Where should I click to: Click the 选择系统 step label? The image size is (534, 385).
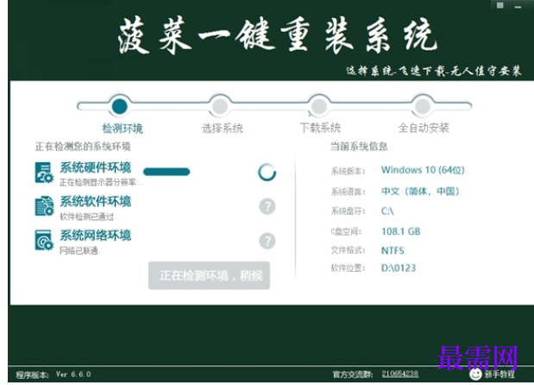click(x=223, y=128)
